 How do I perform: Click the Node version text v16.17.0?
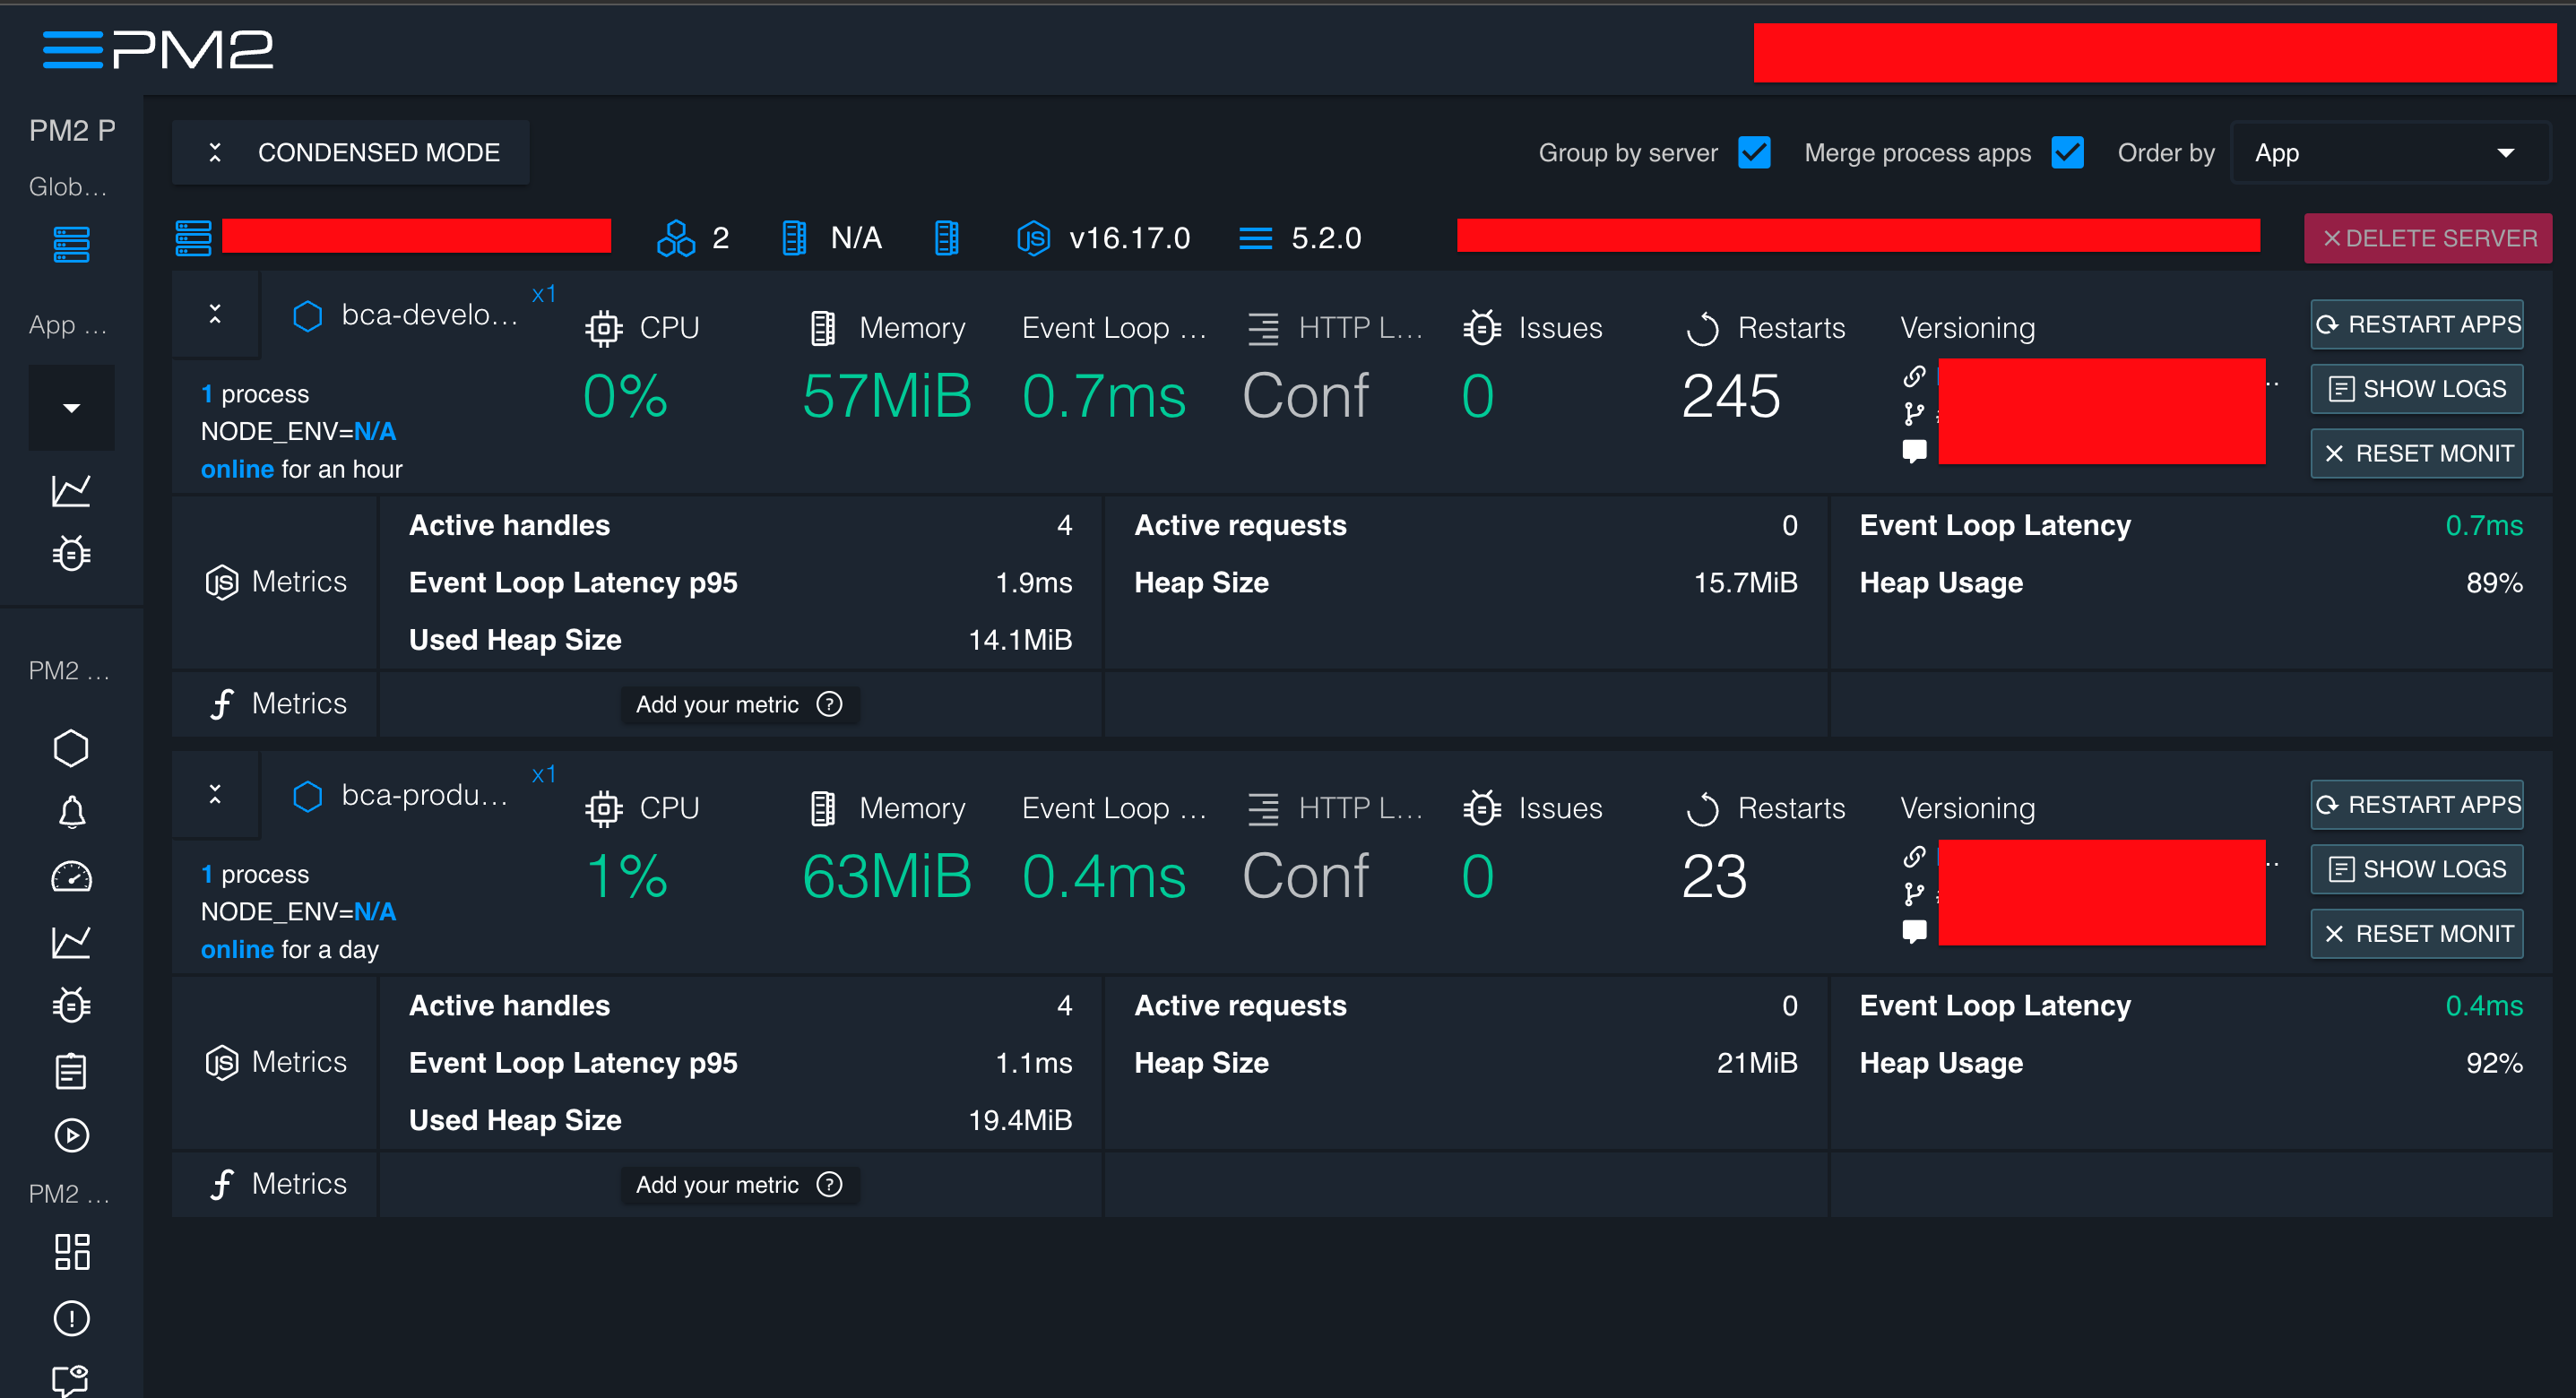1130,238
